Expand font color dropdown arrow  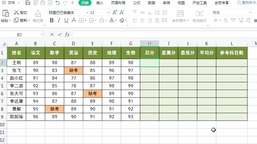[116, 20]
